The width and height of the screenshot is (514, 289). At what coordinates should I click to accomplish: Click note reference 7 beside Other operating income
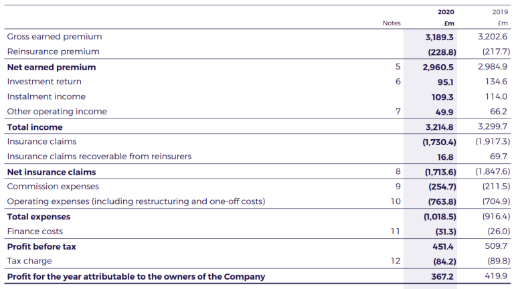(x=398, y=112)
